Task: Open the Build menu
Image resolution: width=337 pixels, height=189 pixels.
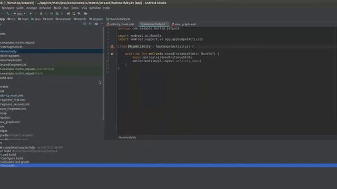Action: [x=57, y=8]
